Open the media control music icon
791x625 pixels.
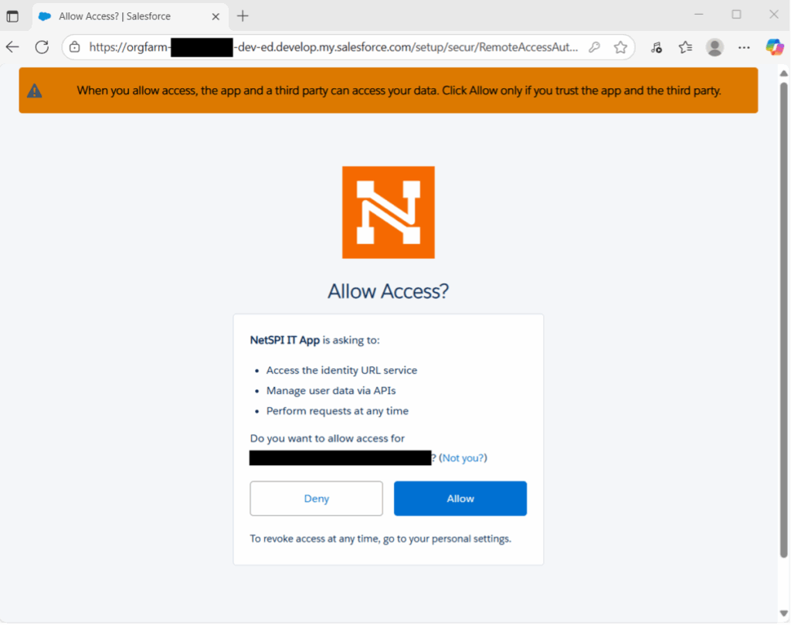[x=656, y=47]
